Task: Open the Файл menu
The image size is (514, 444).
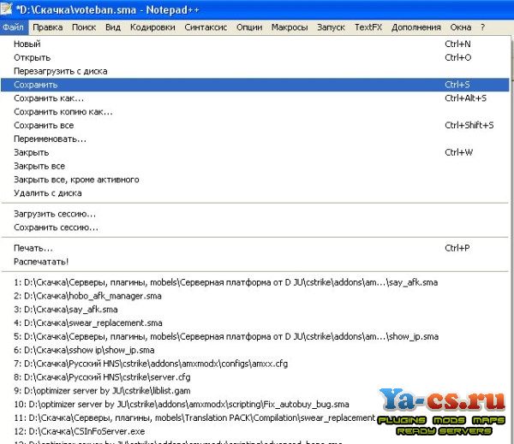Action: (14, 27)
